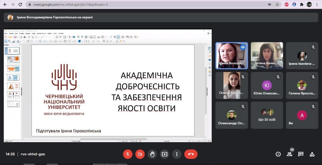Viewport: 322px width, 165px height.
Task: Open the red ABP extension icon
Action: click(286, 4)
